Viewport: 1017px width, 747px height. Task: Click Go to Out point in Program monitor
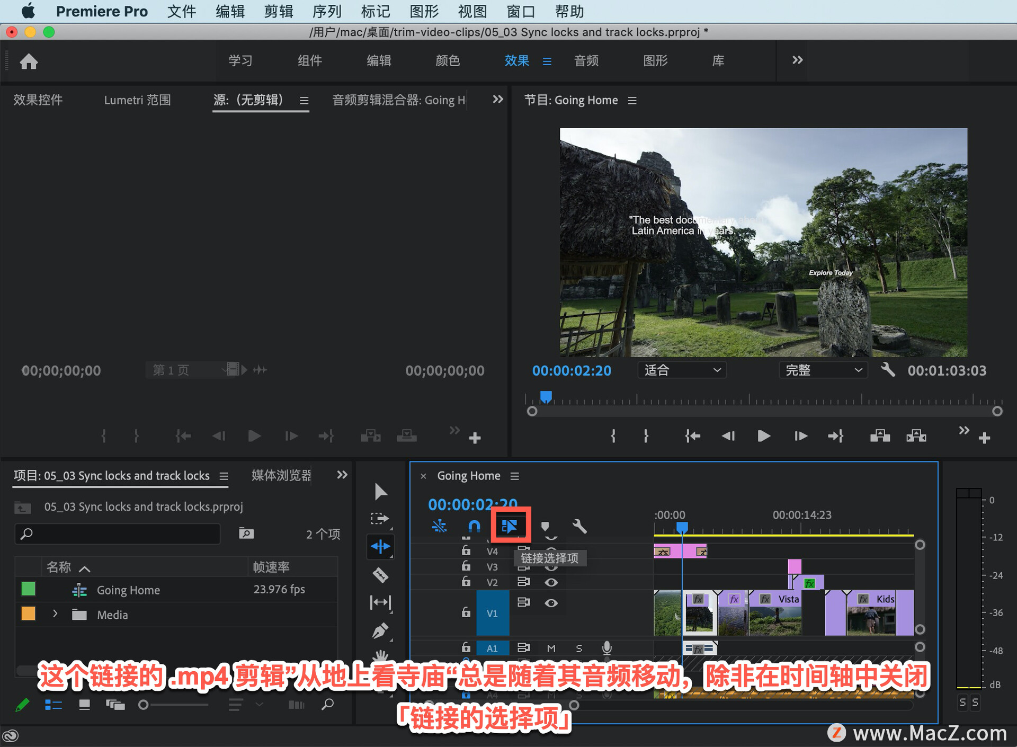click(836, 436)
